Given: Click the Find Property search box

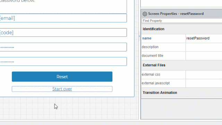Looking at the screenshot, I should coord(182,21).
